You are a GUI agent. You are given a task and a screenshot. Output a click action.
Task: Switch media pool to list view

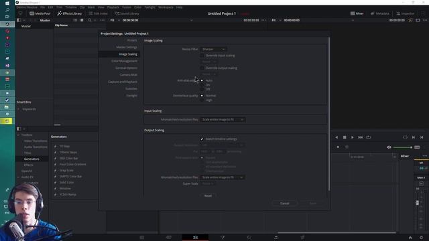[82, 20]
